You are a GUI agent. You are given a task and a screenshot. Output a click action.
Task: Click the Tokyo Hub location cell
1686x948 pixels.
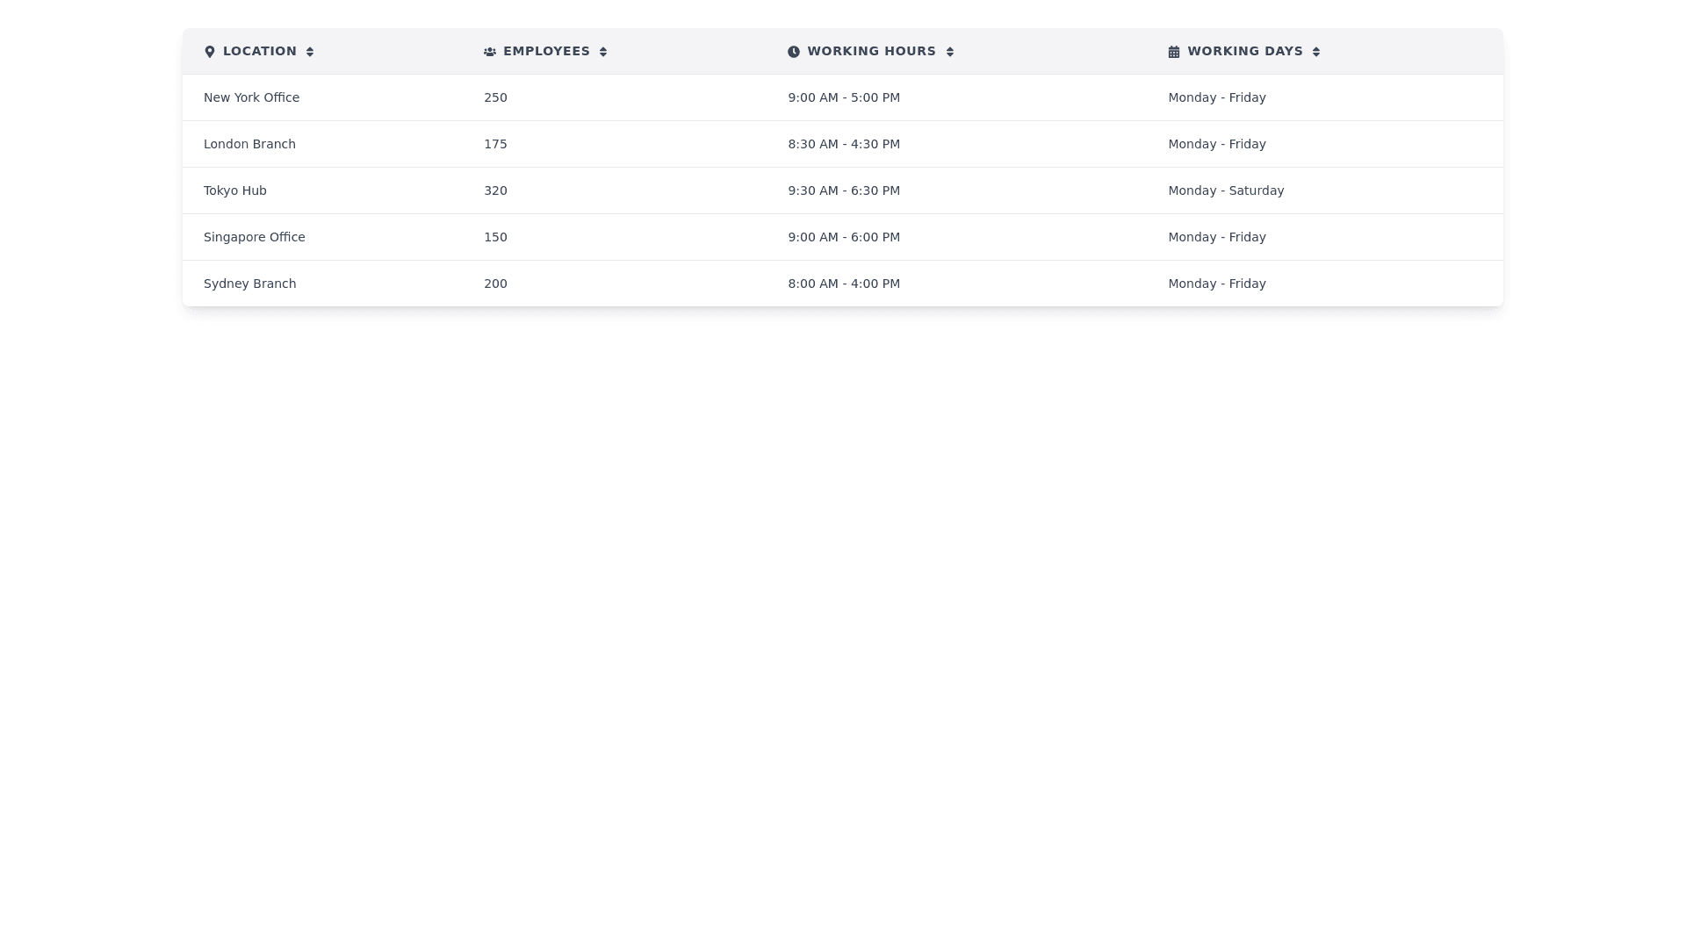(235, 190)
